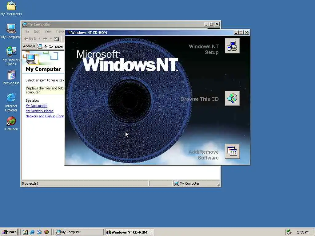Screen dimensions: 315x236
Task: Click the '5 object(s)' status bar text
Action: tap(30, 183)
